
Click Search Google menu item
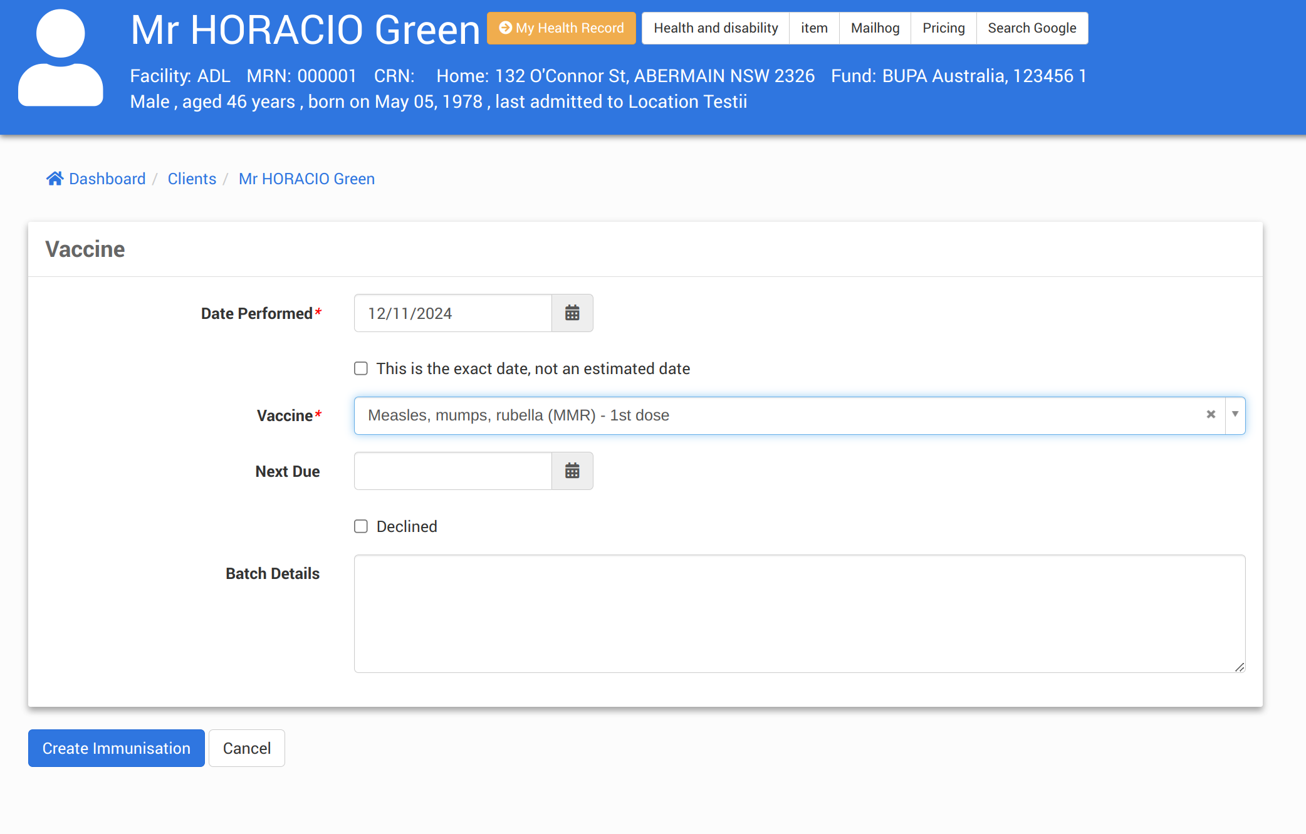point(1032,28)
